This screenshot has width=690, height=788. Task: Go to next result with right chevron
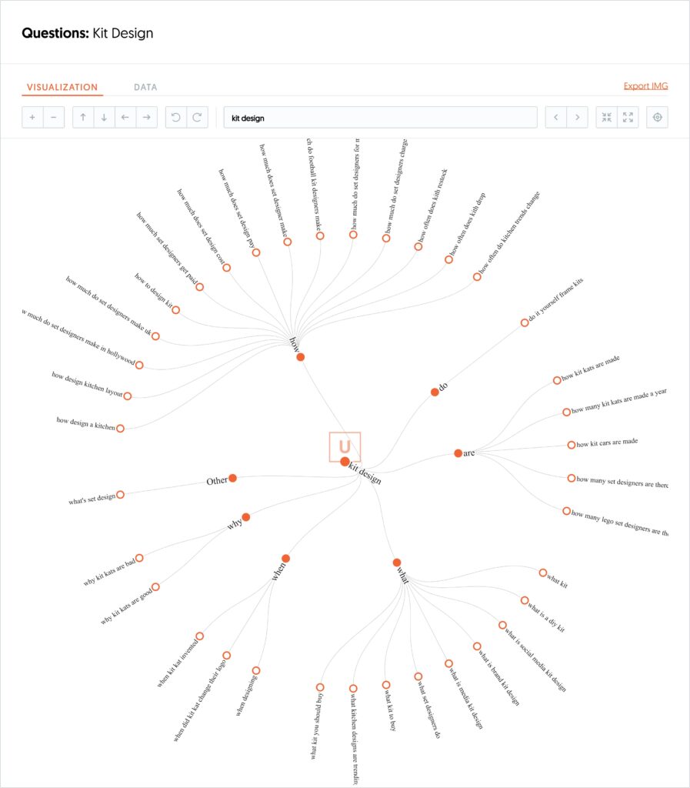click(577, 118)
